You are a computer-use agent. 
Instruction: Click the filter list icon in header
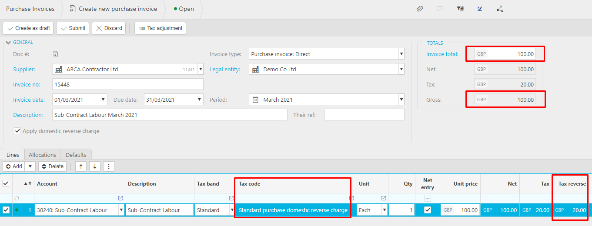pyautogui.click(x=460, y=9)
